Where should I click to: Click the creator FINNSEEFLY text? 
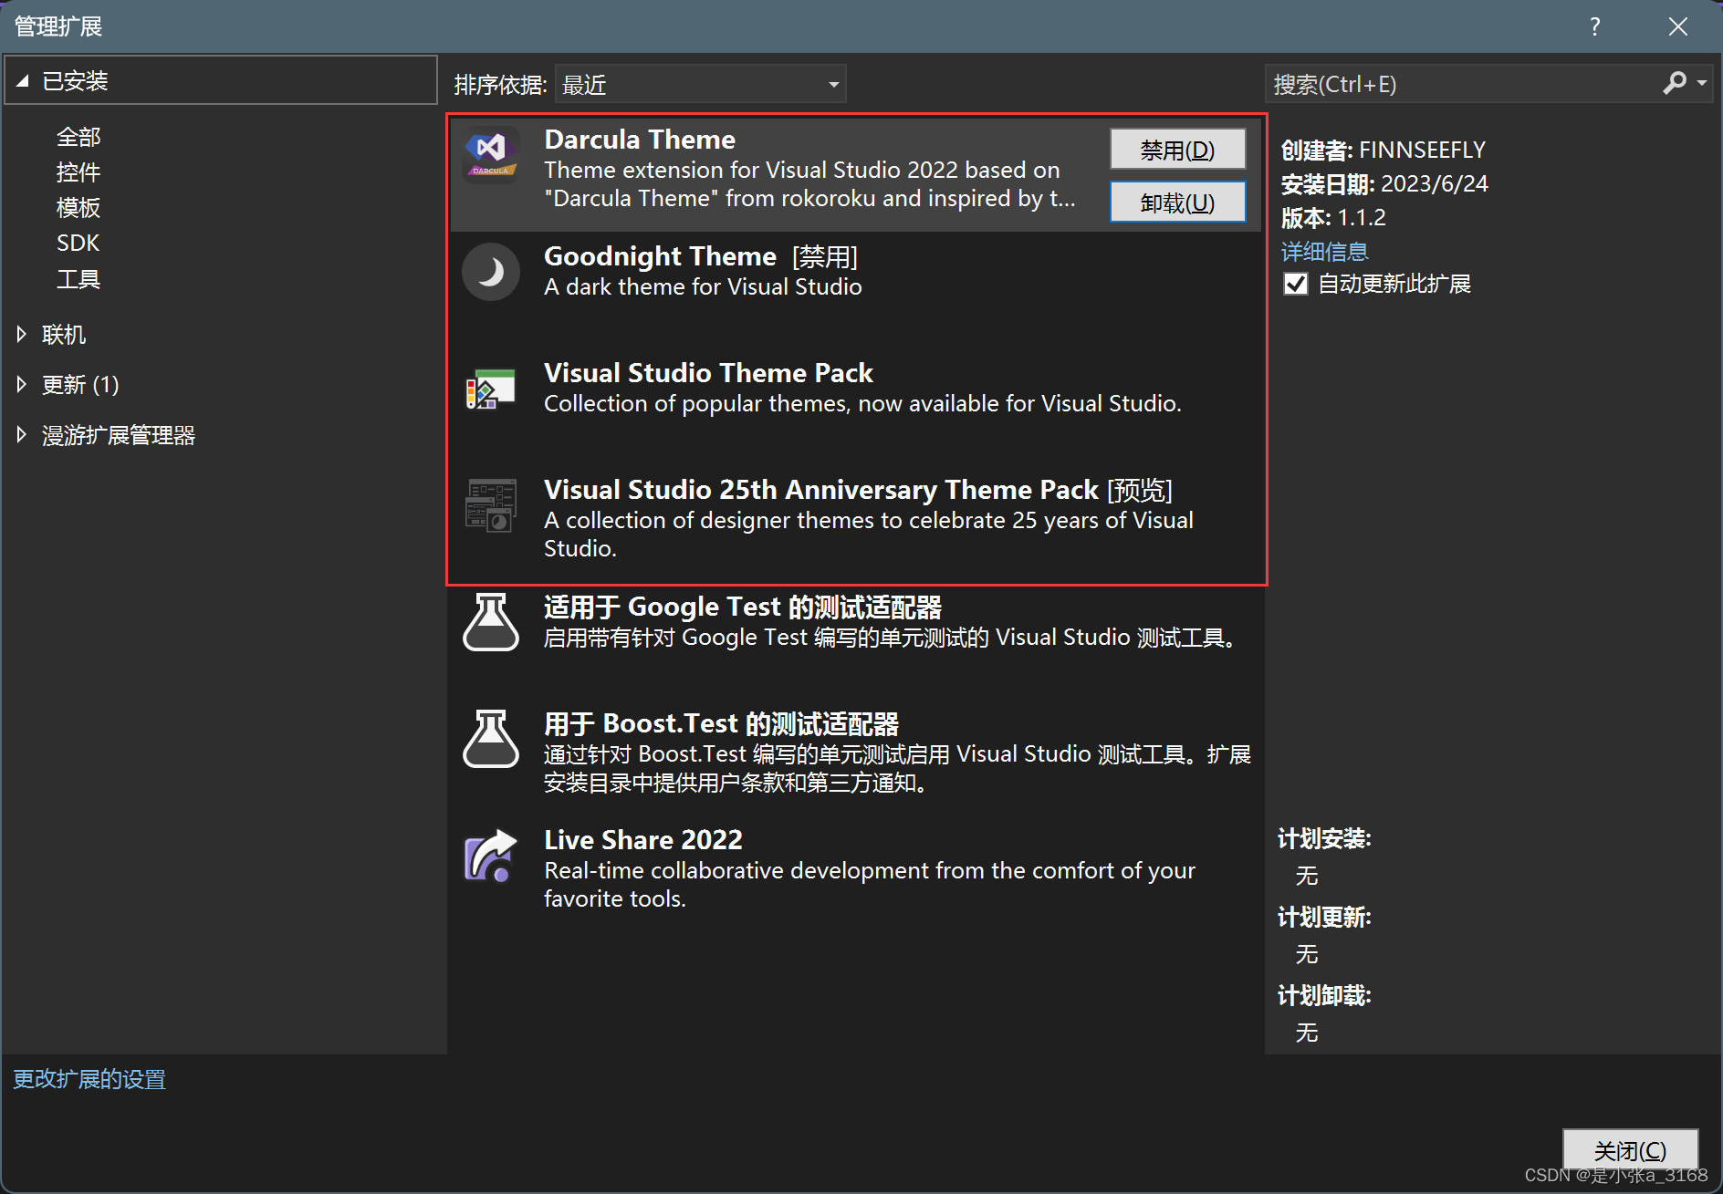click(1422, 150)
